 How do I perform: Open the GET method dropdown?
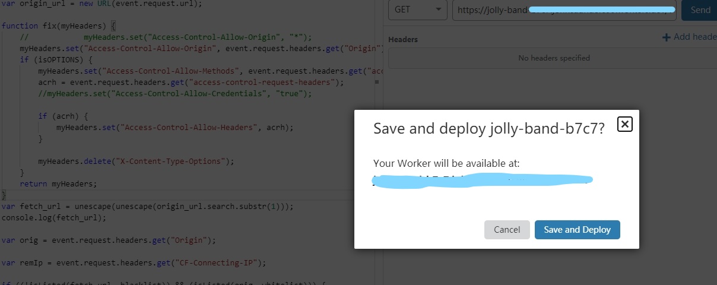coord(418,9)
